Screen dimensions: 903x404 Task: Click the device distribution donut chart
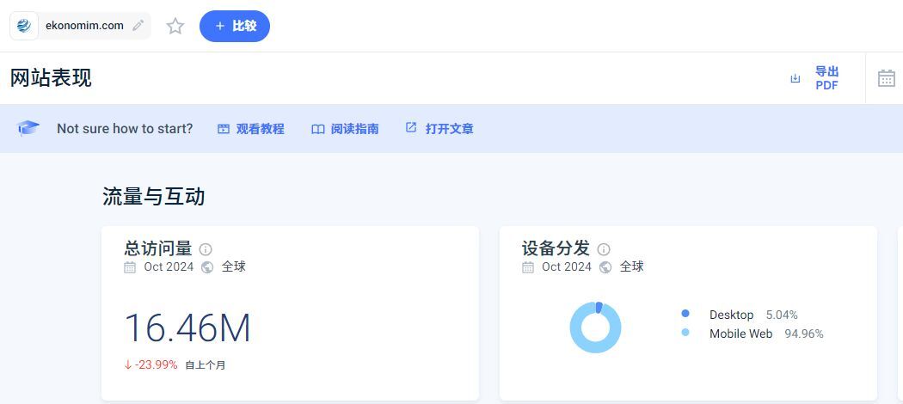(595, 327)
